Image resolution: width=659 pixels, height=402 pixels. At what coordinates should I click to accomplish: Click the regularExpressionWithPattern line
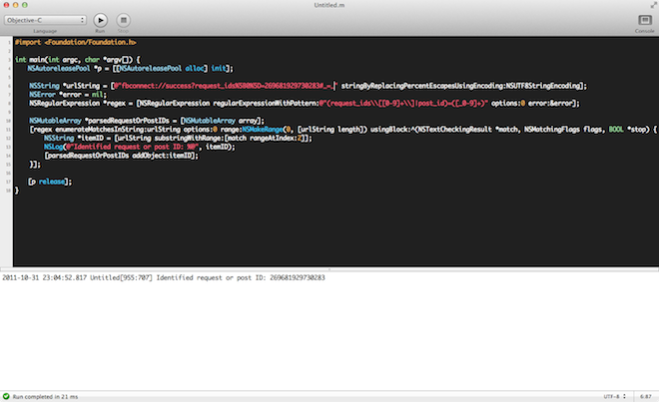coord(305,103)
